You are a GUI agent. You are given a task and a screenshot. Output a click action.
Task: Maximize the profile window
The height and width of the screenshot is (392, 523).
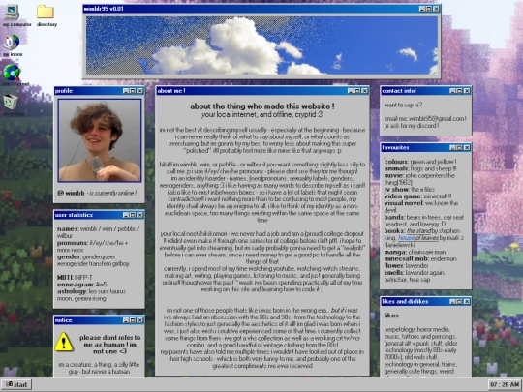point(133,91)
